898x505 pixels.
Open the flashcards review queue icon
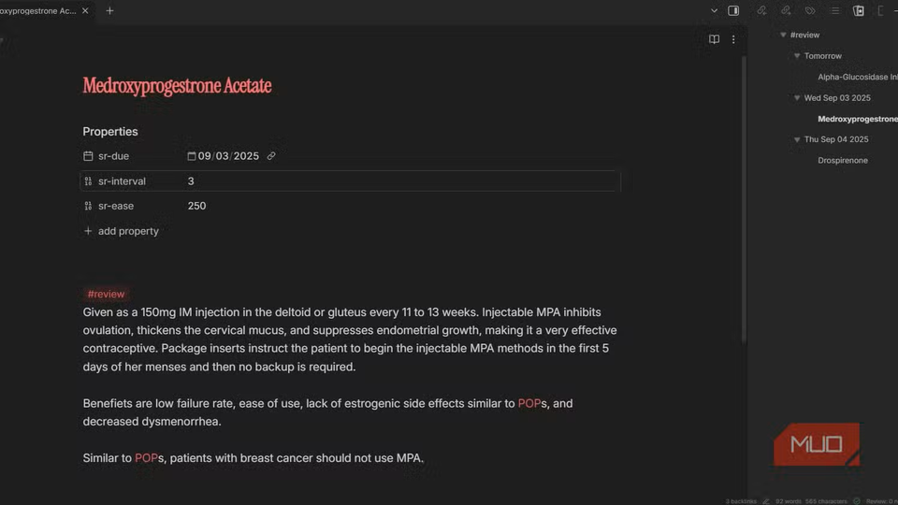tap(859, 11)
